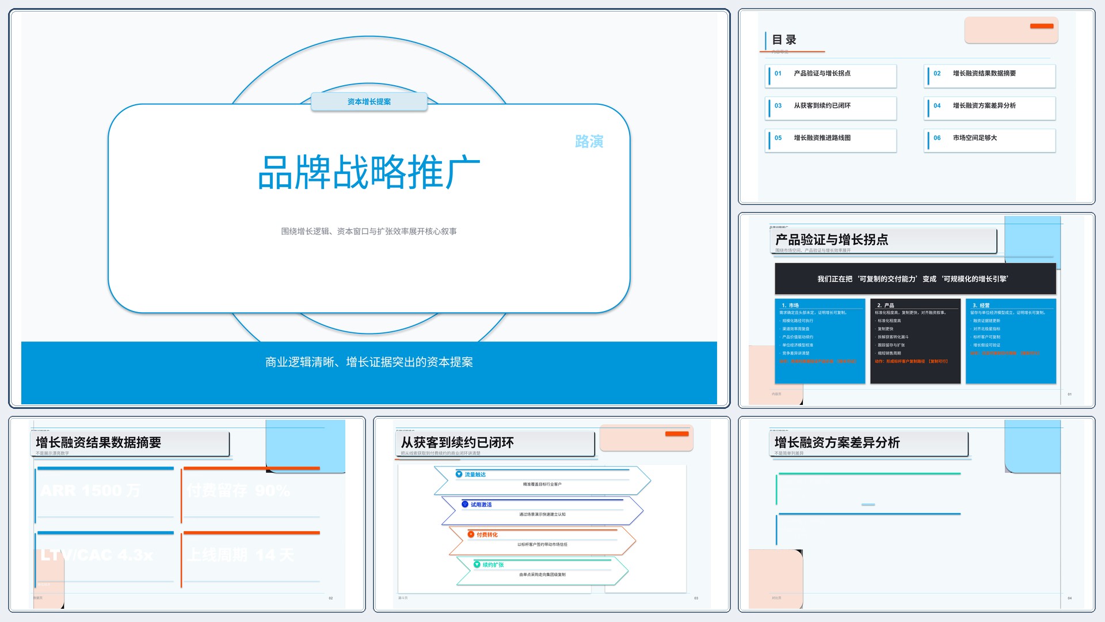The image size is (1105, 622).
Task: Click funnel description 精准覆盖目标行业客户
Action: [x=542, y=484]
